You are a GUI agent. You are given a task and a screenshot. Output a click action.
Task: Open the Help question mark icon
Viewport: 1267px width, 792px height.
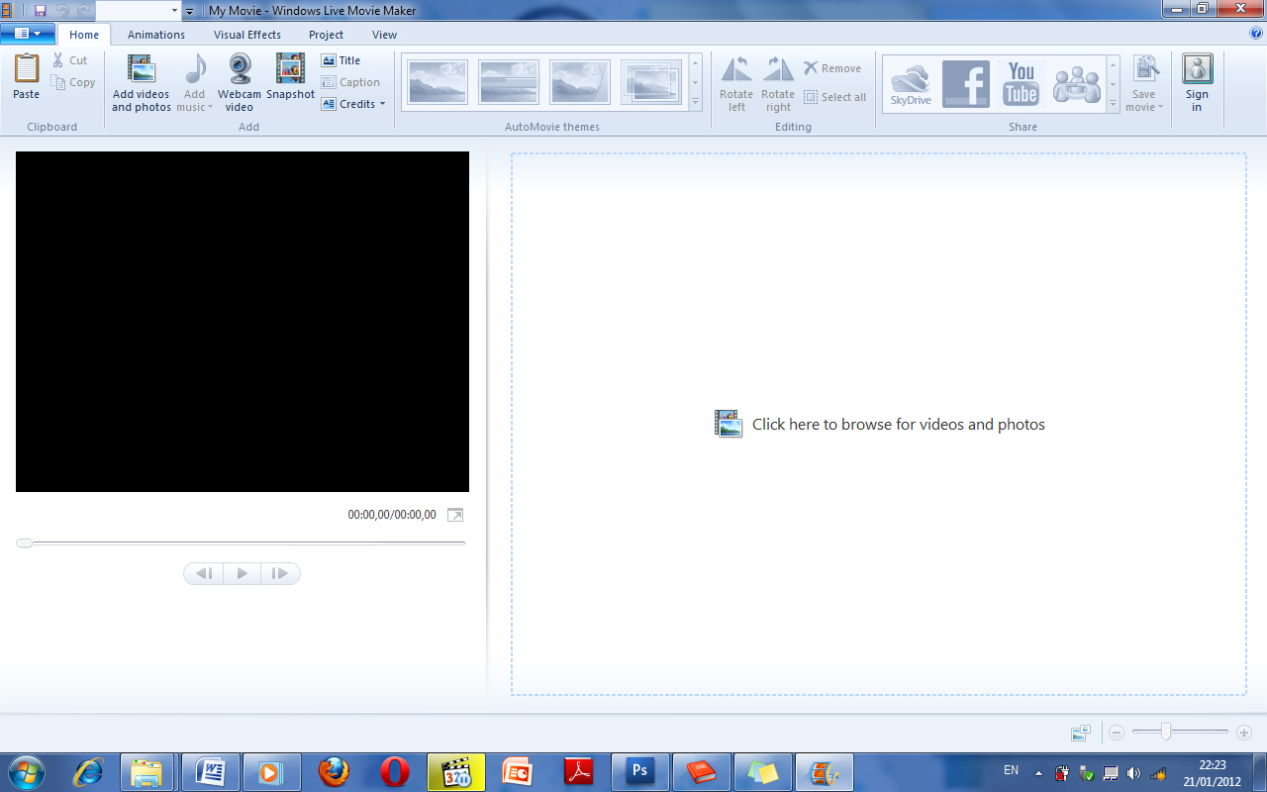tap(1256, 34)
